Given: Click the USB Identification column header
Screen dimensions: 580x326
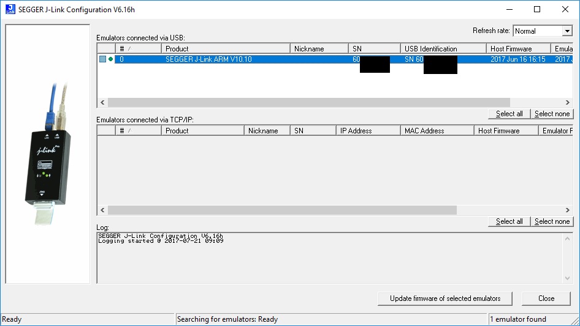Looking at the screenshot, I should [x=443, y=49].
